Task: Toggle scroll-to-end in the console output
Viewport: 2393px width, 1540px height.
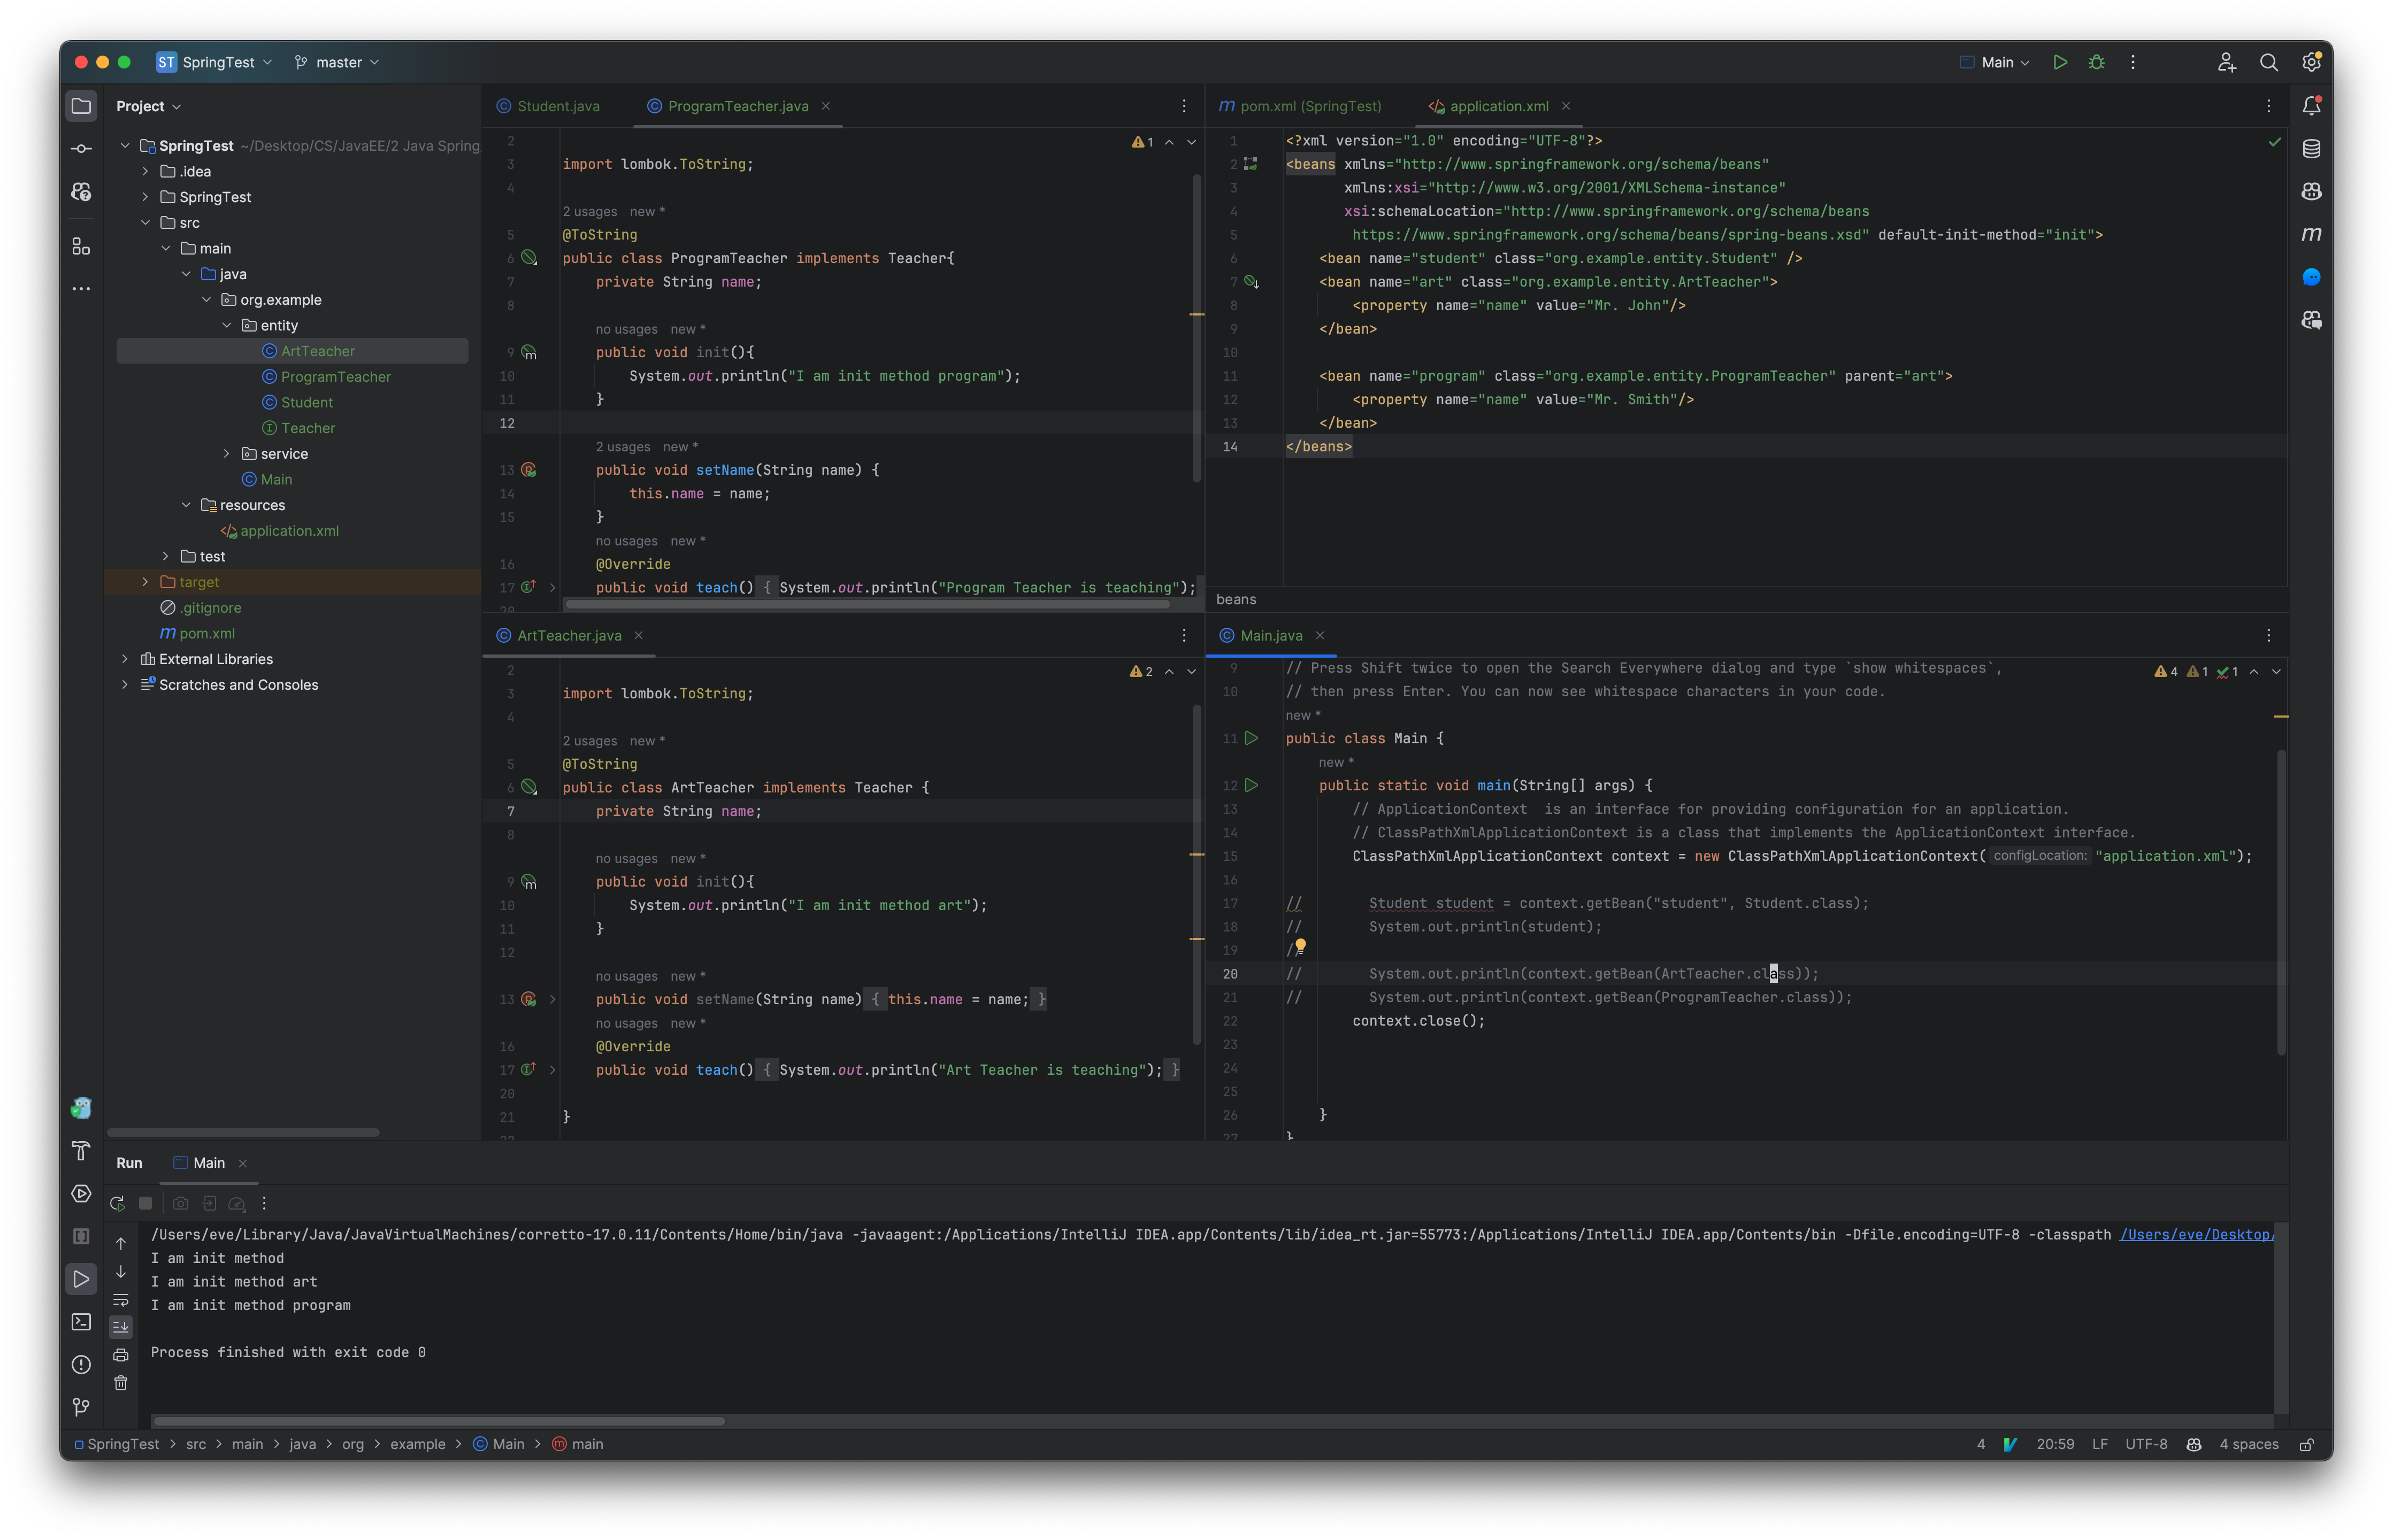Action: pyautogui.click(x=121, y=1327)
